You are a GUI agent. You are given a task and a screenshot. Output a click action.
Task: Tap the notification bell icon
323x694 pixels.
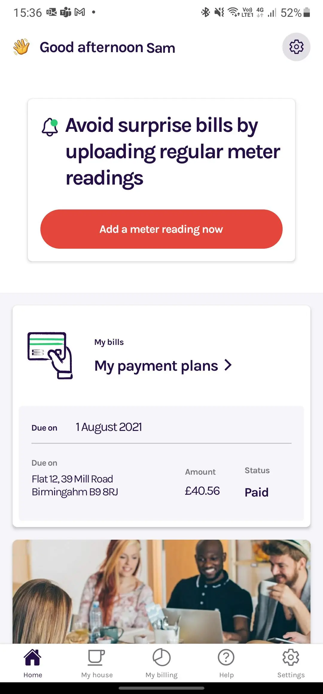click(x=50, y=127)
